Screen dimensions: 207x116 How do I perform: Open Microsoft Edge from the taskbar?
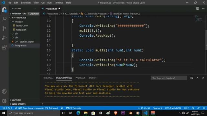[x=78, y=113]
